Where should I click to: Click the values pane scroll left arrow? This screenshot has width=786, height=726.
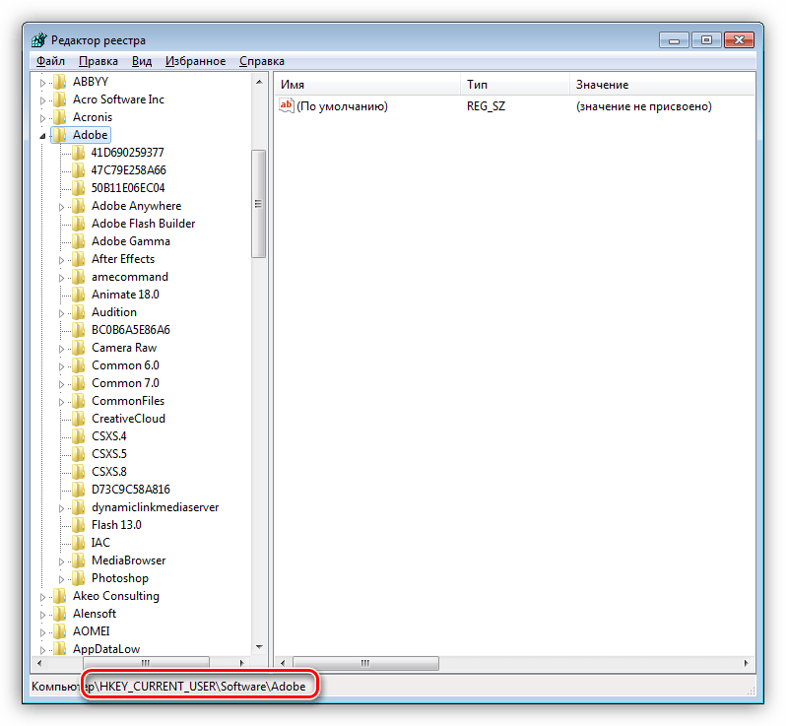(283, 663)
